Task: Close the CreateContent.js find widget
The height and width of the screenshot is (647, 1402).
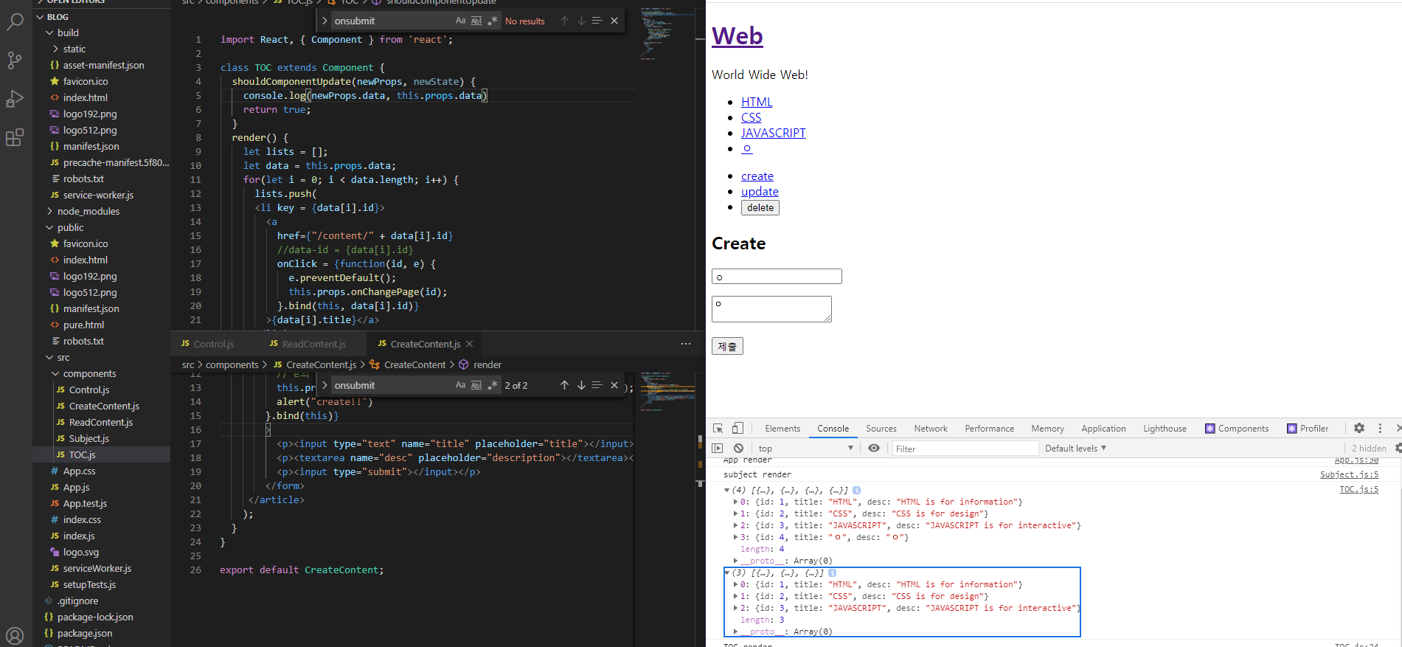Action: (614, 385)
